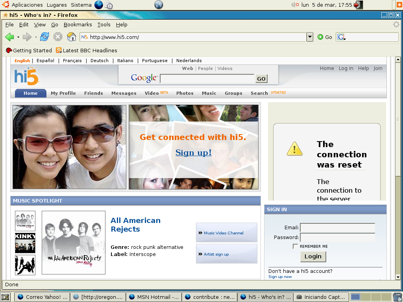Open the File menu
The image size is (403, 302).
9,24
